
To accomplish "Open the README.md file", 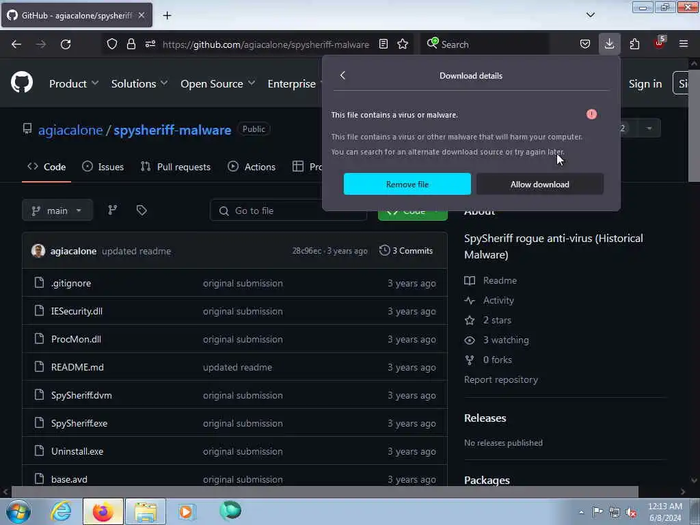I will pyautogui.click(x=77, y=367).
